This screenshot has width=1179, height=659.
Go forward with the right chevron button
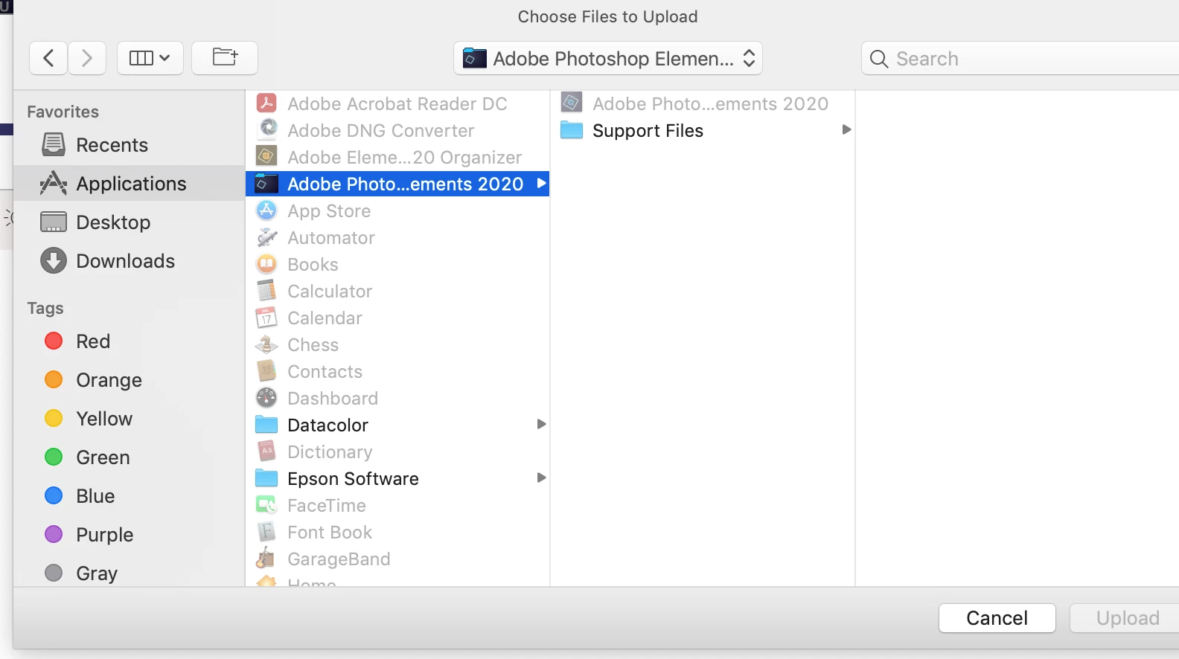(x=87, y=58)
